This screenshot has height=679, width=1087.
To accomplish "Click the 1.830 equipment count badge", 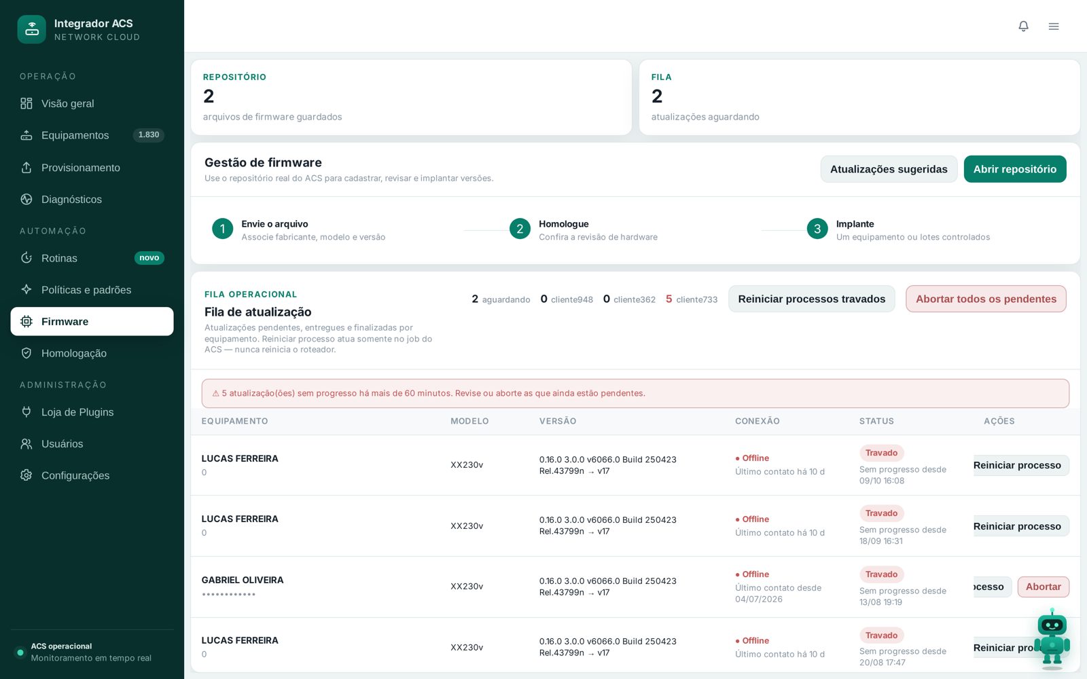I will [x=149, y=135].
